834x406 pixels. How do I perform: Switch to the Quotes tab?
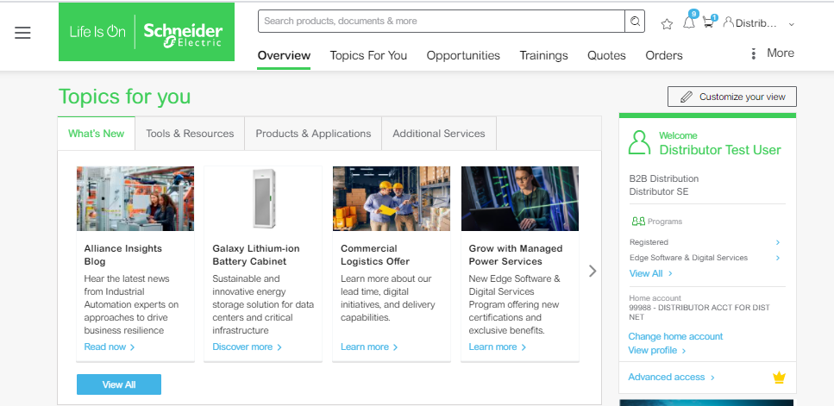(x=606, y=55)
